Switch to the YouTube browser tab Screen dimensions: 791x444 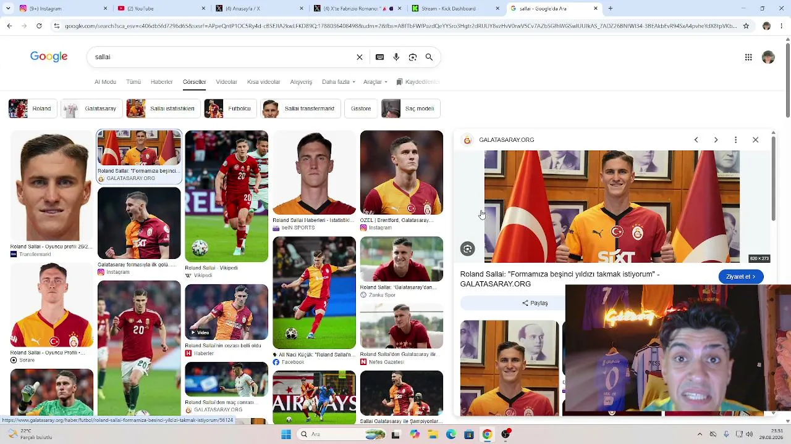(161, 9)
